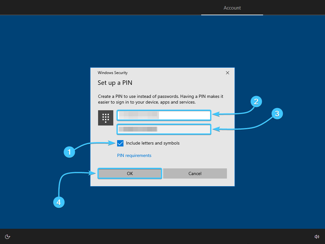Viewport: 325px width, 244px height.
Task: Click the Windows Security dialog title
Action: pyautogui.click(x=113, y=73)
